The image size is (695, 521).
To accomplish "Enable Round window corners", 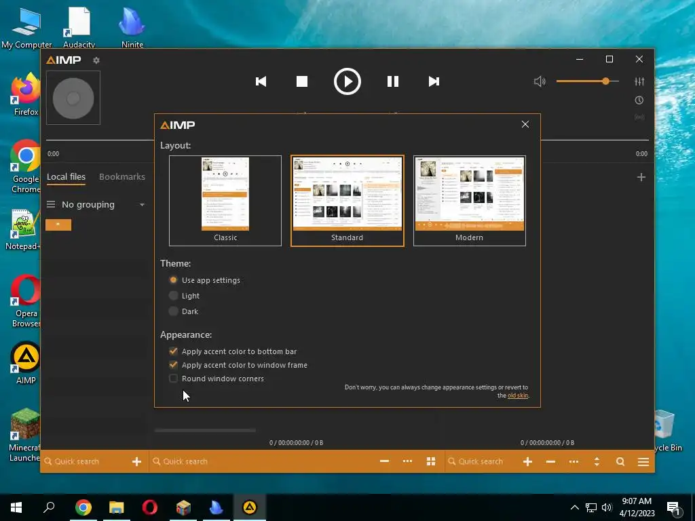I will 217,379.
